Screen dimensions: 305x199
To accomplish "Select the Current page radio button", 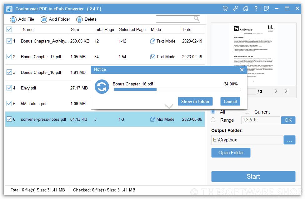I will [x=247, y=112].
